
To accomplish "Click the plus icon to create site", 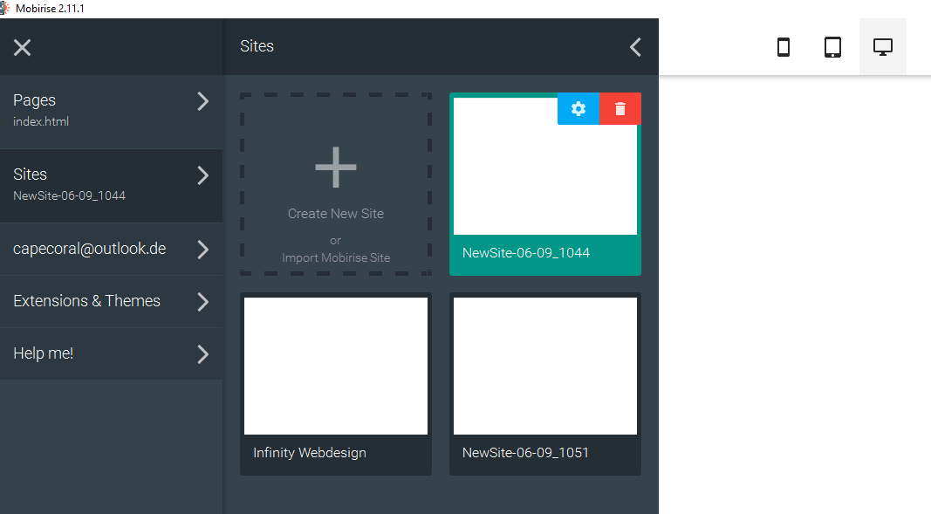I will [x=335, y=168].
